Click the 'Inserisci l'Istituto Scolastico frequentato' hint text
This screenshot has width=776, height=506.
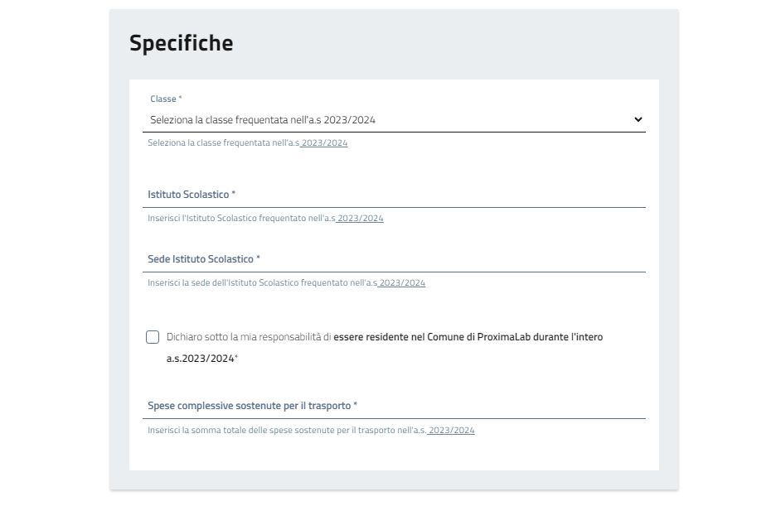point(240,219)
